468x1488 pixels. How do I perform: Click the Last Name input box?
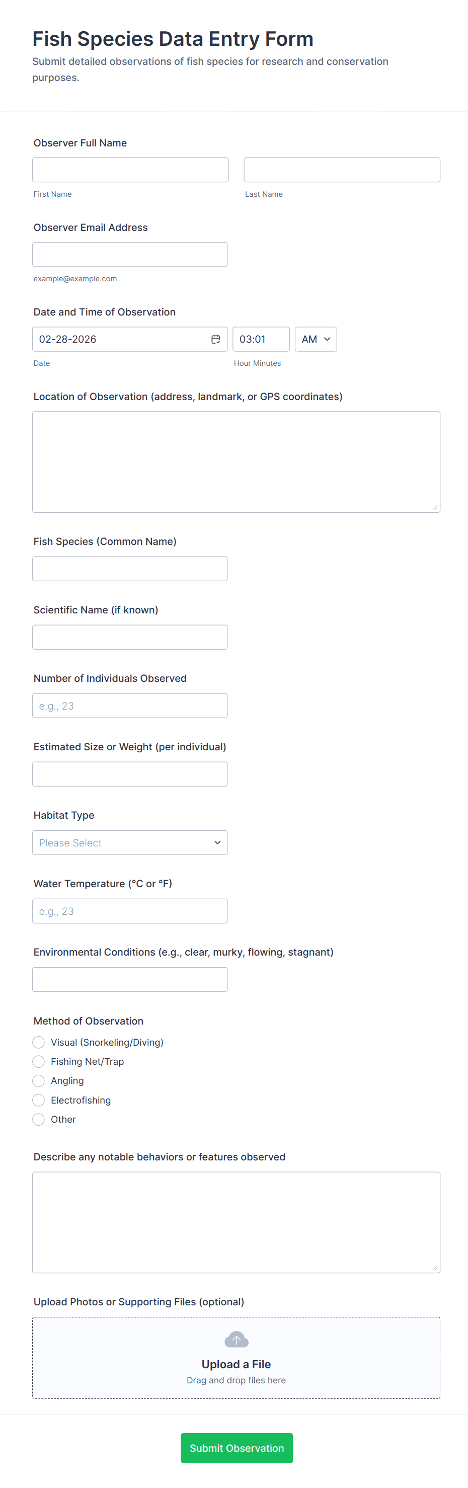(x=342, y=170)
